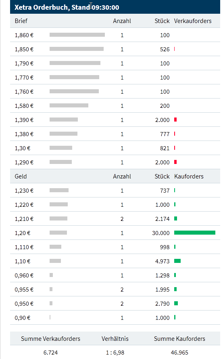The height and width of the screenshot is (359, 223).
Task: Select the 30.000 shares green bar
Action: point(195,233)
